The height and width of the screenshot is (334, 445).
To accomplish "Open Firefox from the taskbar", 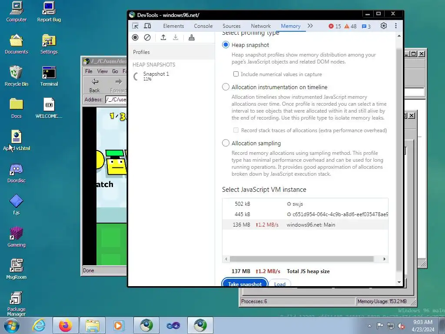I will pos(65,325).
